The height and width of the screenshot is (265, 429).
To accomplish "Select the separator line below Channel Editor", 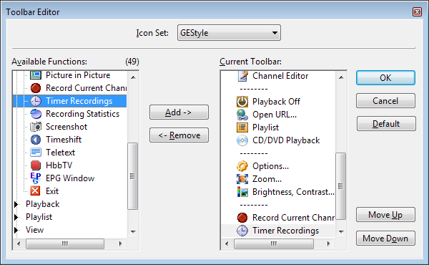I will [254, 89].
